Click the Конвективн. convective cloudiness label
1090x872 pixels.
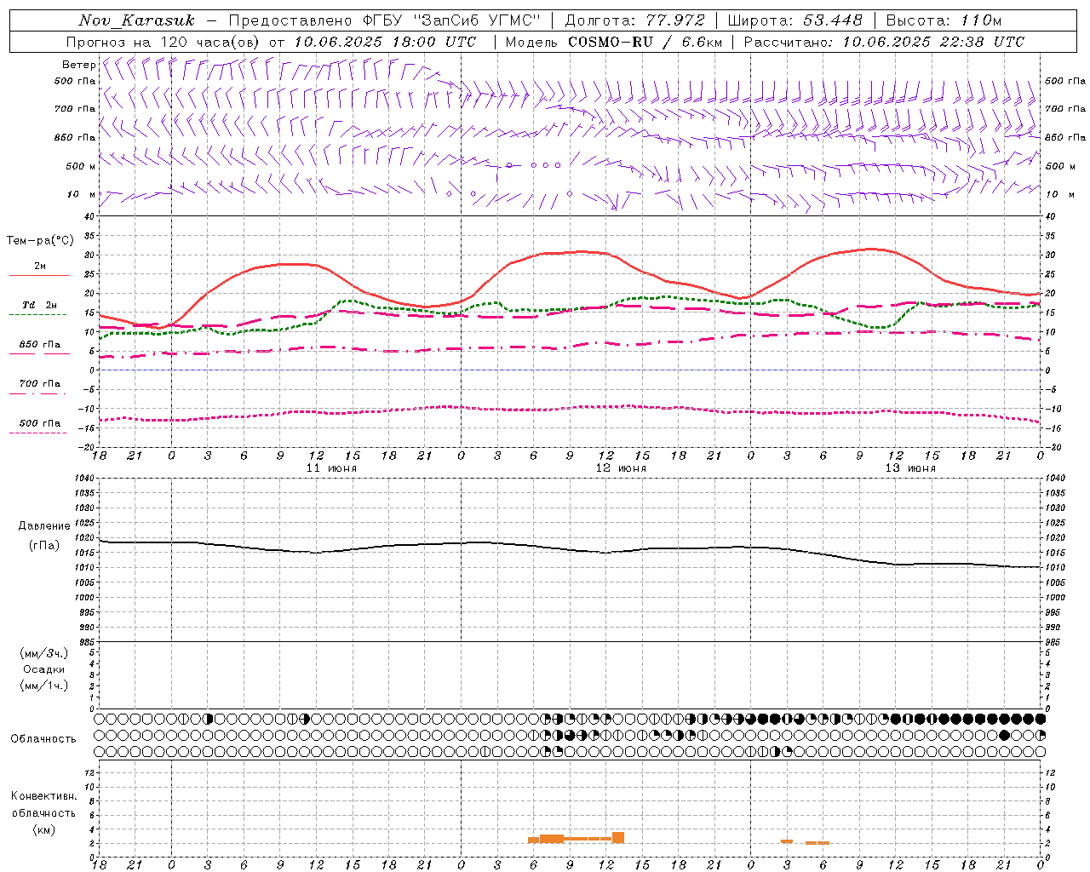(44, 796)
